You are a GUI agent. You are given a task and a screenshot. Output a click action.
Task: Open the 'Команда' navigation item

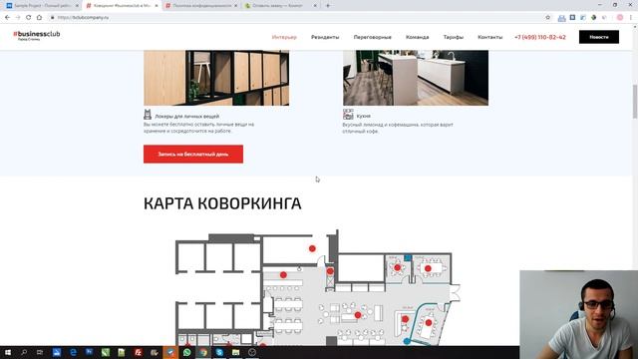(x=417, y=37)
